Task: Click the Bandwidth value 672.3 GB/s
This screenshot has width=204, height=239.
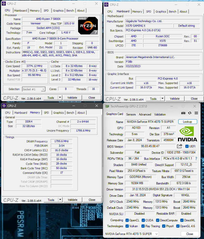Action: pos(184,183)
